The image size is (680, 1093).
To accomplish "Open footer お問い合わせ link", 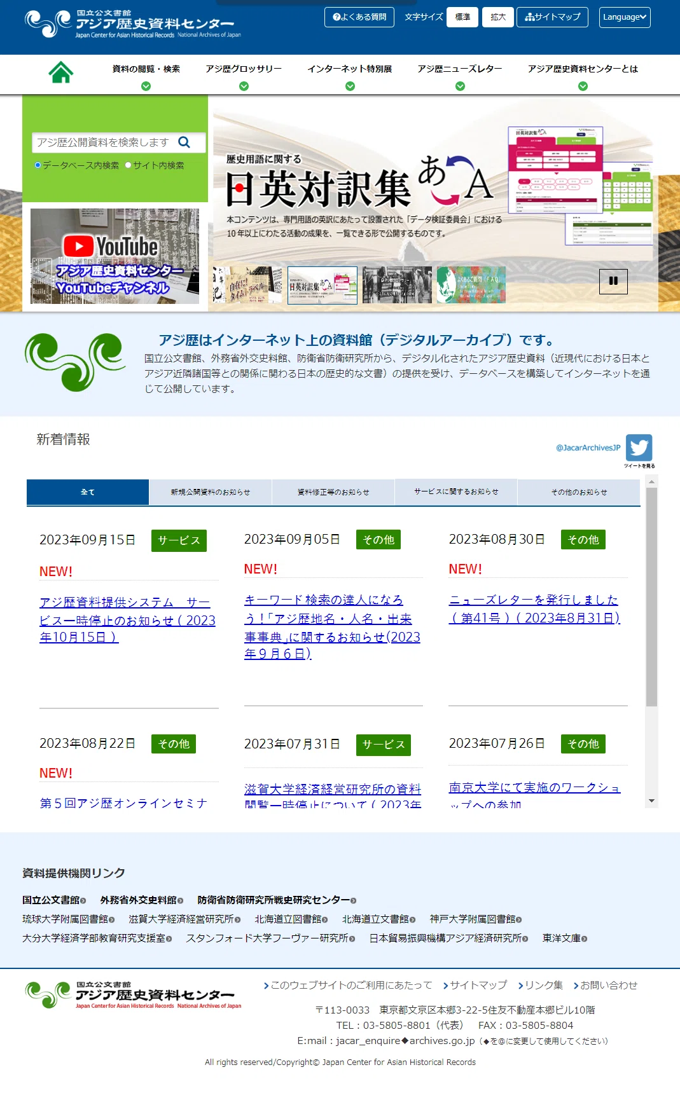I will (606, 985).
